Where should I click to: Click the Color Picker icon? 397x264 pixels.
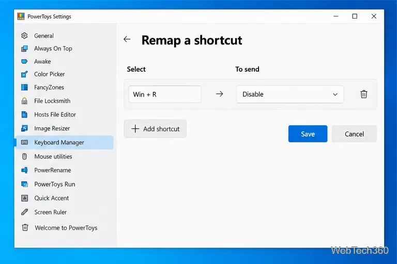coord(24,74)
